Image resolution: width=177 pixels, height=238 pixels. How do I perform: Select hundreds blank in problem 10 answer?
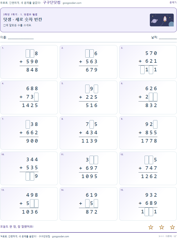(28, 176)
